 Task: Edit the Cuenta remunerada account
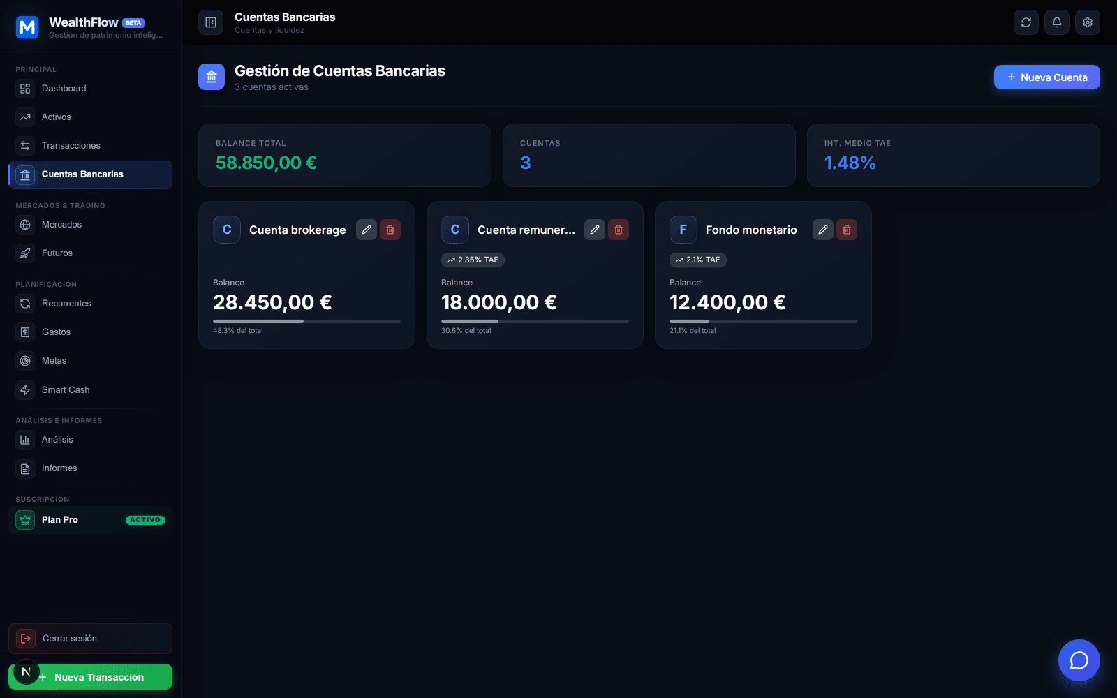click(x=595, y=230)
